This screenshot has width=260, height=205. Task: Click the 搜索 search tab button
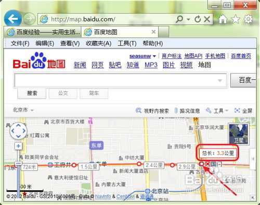[32, 93]
